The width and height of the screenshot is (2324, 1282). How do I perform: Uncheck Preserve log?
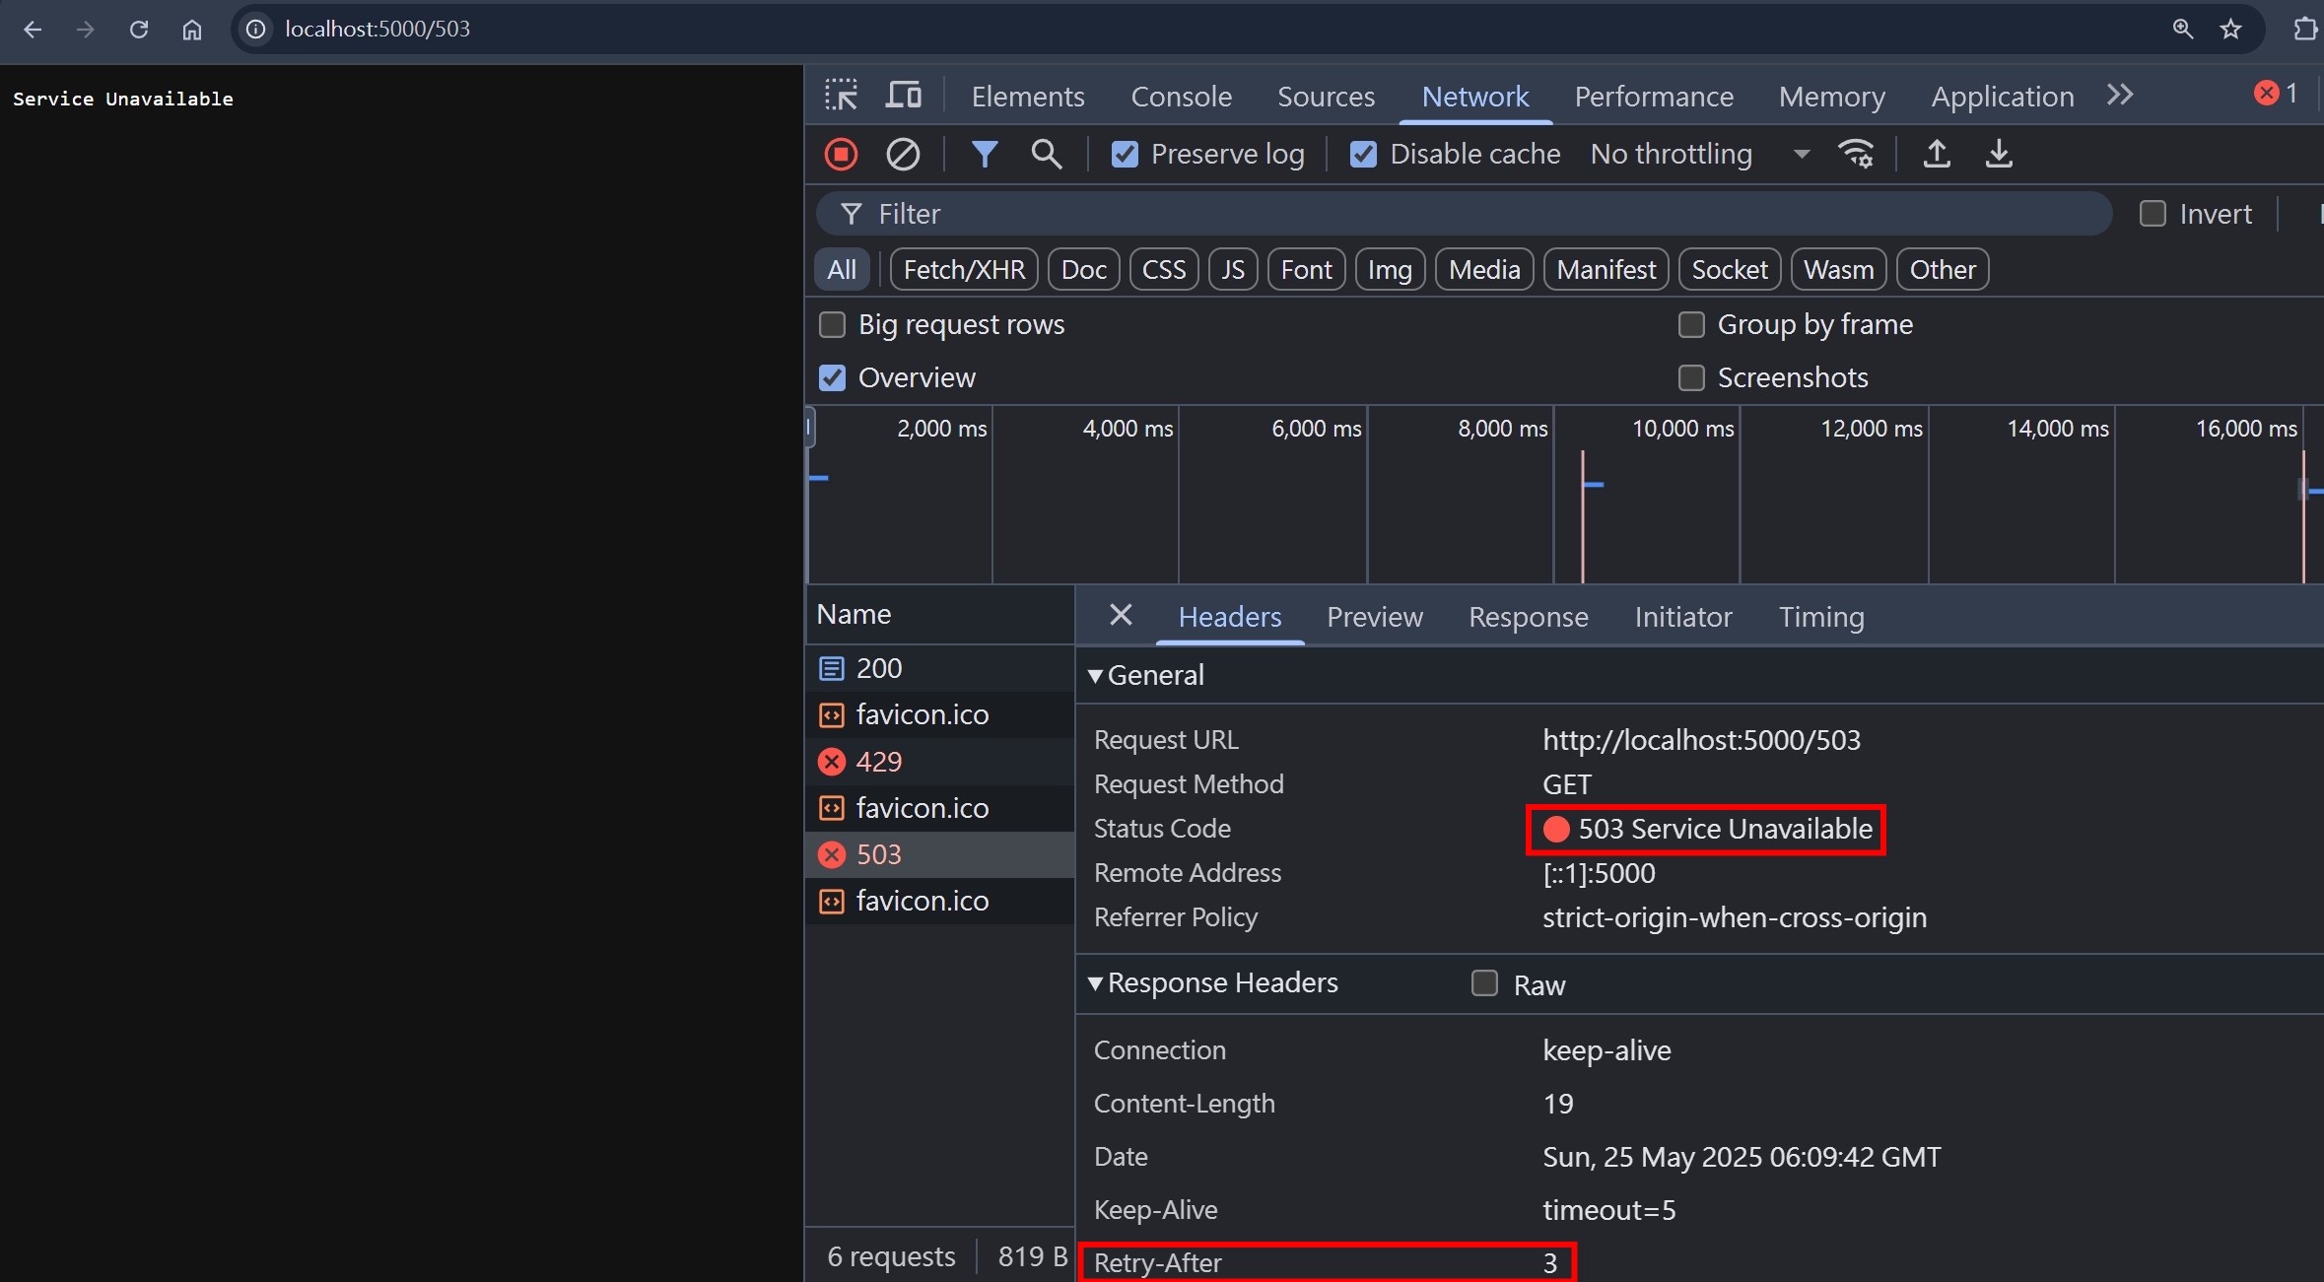point(1125,155)
